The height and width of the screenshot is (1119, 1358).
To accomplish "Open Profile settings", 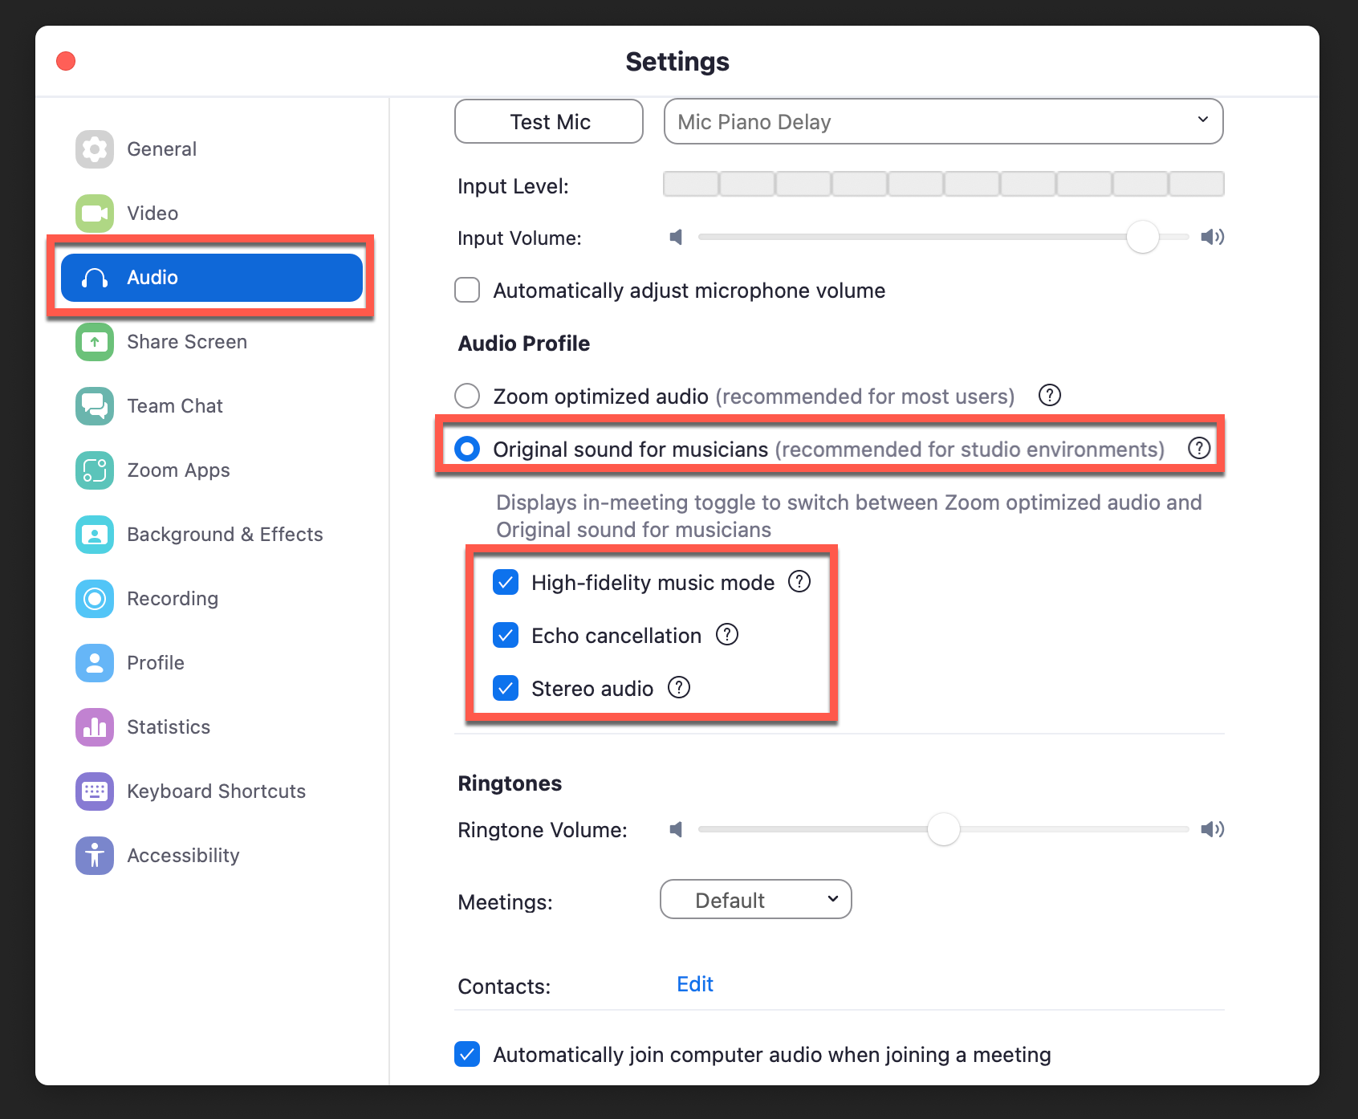I will [212, 663].
